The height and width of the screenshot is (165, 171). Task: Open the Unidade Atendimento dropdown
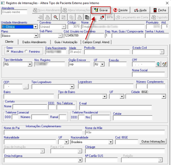point(36,27)
